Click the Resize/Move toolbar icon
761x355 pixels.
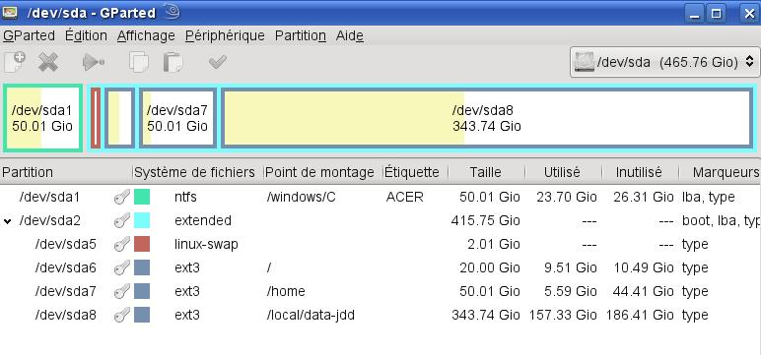(94, 62)
